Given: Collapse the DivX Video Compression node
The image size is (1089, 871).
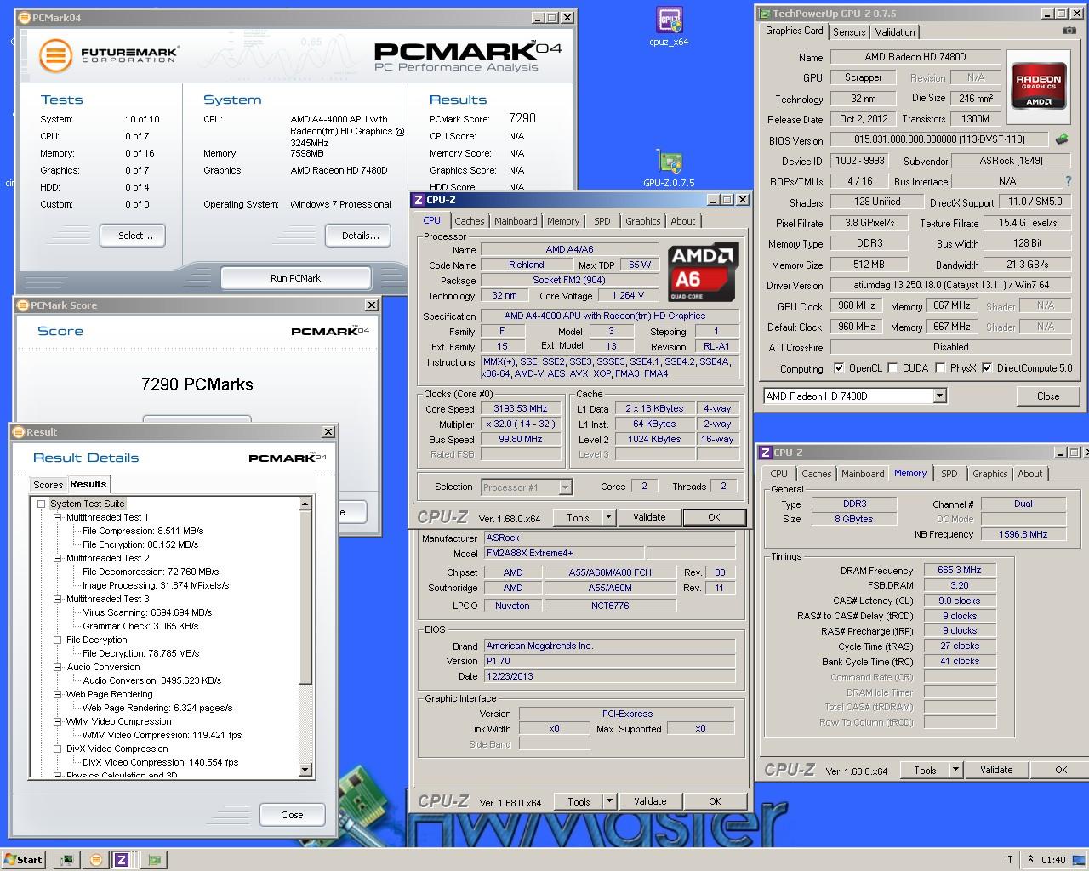Looking at the screenshot, I should (x=58, y=749).
